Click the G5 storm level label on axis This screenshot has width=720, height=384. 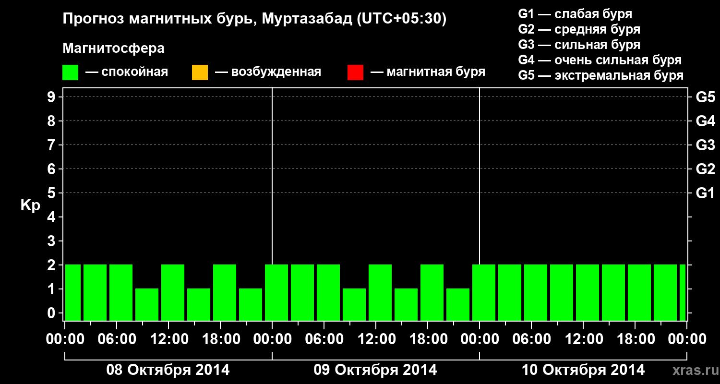[705, 97]
